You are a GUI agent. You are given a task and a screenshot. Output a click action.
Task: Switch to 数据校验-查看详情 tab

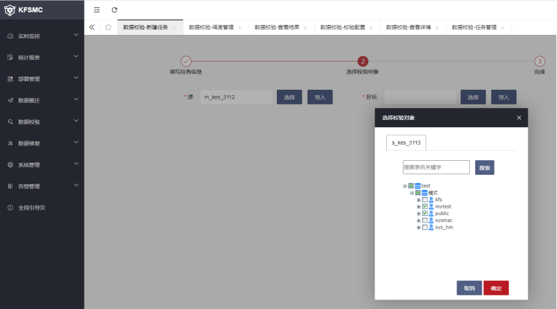click(x=408, y=27)
